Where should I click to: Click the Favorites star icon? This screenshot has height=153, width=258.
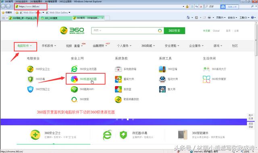click(3, 12)
